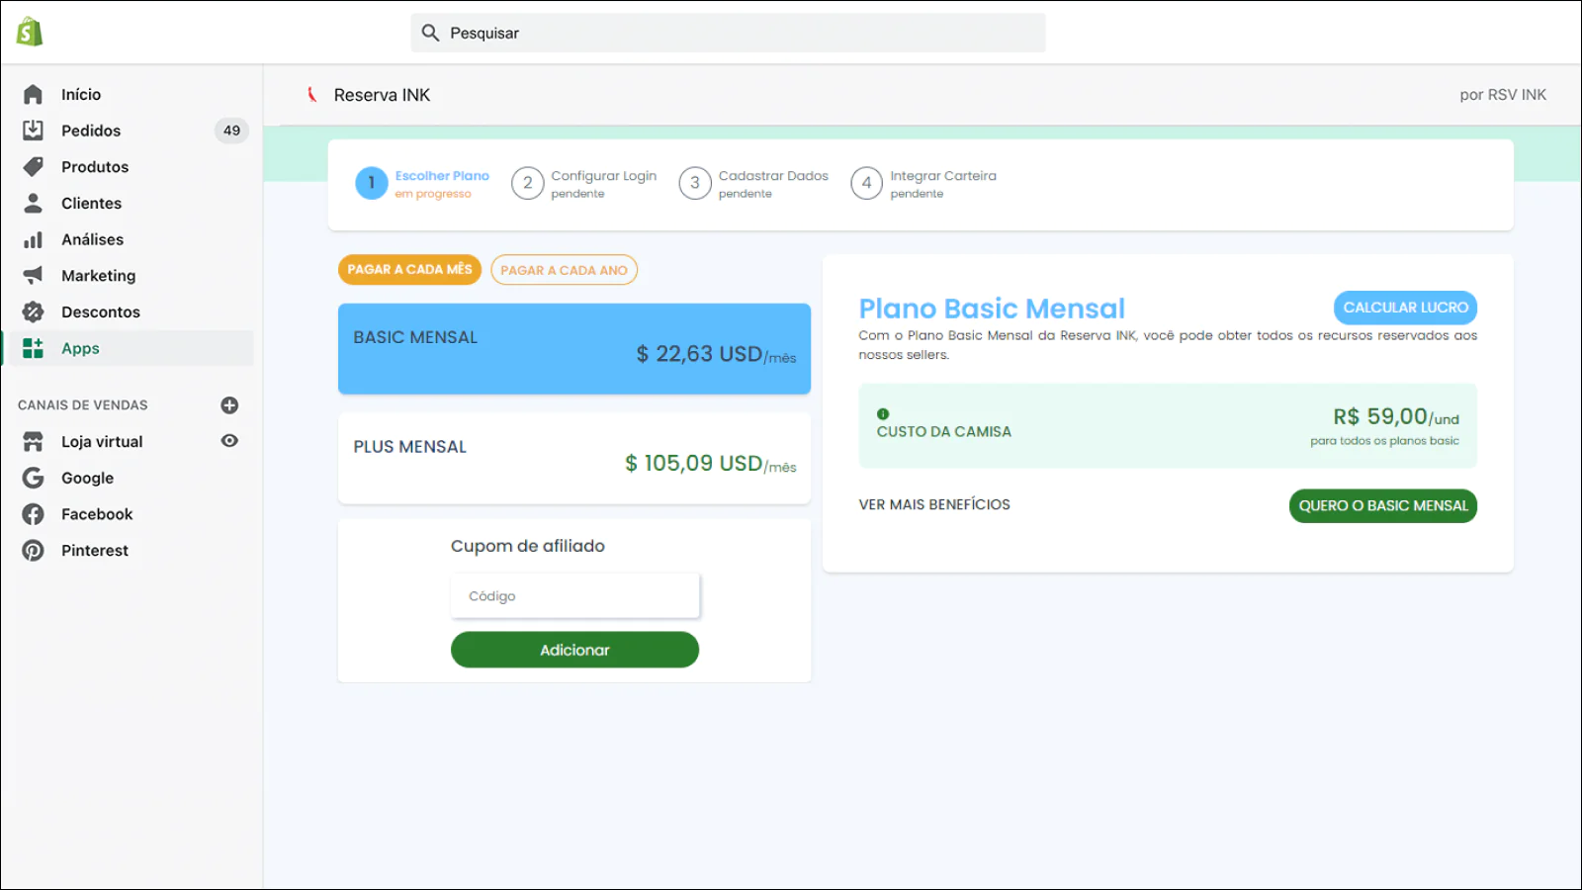Click the Marketing megaphone icon

(33, 275)
